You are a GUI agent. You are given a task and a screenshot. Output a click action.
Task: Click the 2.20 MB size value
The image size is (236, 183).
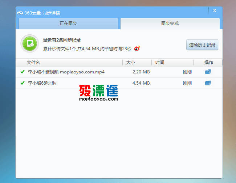141,72
